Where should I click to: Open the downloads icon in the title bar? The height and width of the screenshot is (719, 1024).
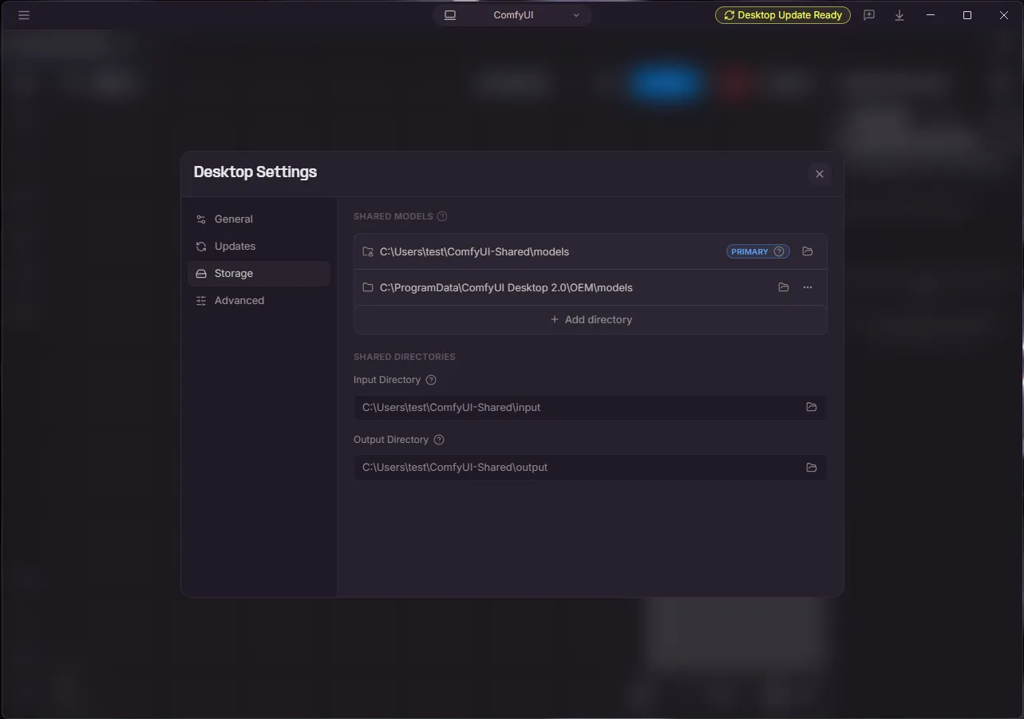pos(899,15)
